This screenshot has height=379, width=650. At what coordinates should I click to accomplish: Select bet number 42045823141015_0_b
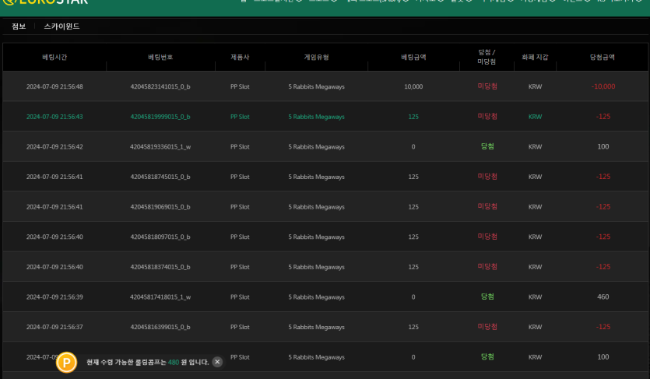[160, 86]
